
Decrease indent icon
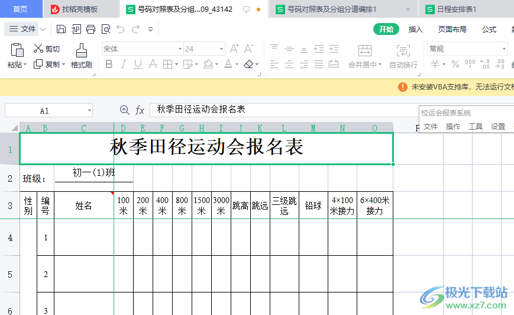[x=319, y=49]
